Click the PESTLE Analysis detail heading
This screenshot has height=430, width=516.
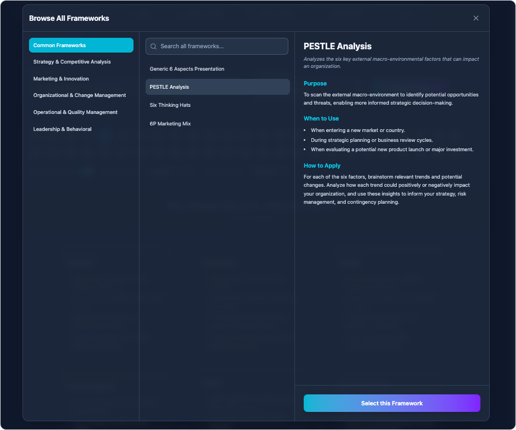[338, 47]
